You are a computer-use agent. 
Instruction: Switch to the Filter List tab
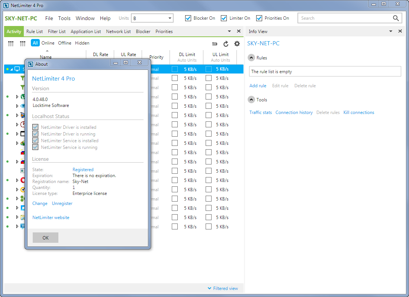[x=57, y=31]
